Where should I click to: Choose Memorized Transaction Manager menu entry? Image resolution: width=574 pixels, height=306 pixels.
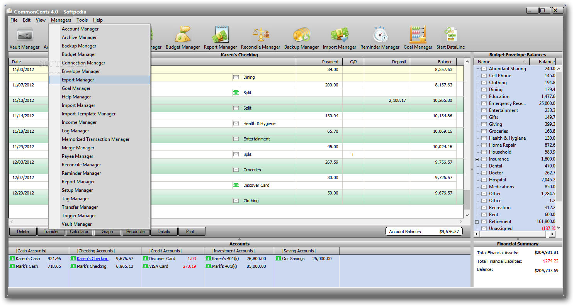pos(99,139)
